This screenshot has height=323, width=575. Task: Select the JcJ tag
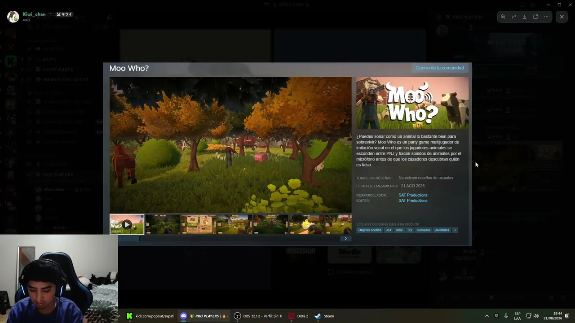click(388, 230)
